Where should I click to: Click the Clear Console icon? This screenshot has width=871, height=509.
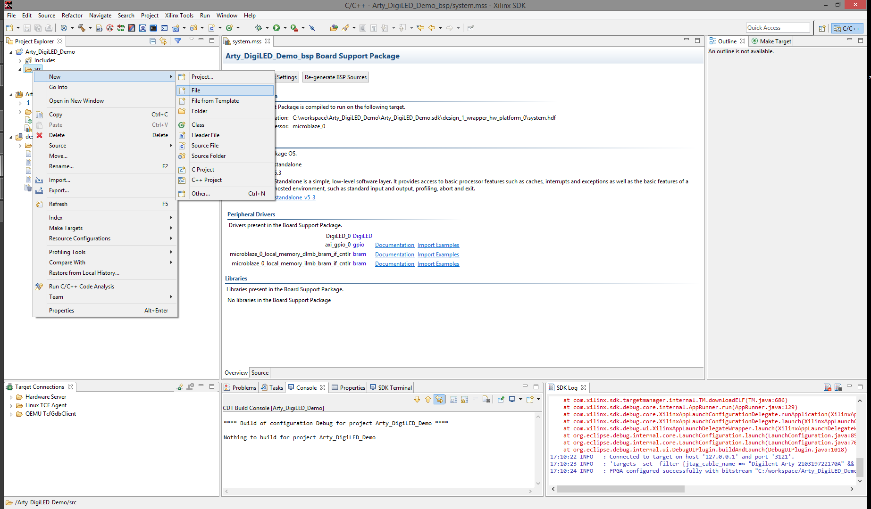486,400
